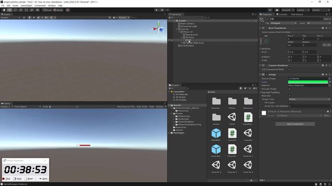Switch to the Console tab
The height and width of the screenshot is (186, 332).
click(282, 14)
